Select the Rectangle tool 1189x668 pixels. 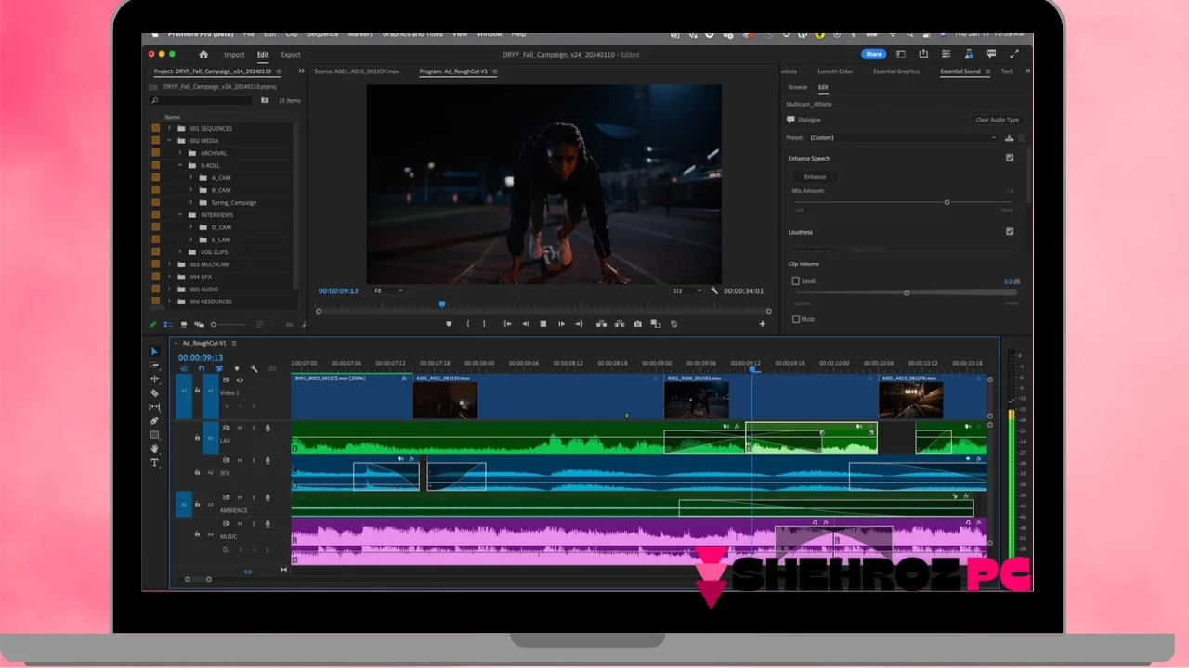coord(154,435)
